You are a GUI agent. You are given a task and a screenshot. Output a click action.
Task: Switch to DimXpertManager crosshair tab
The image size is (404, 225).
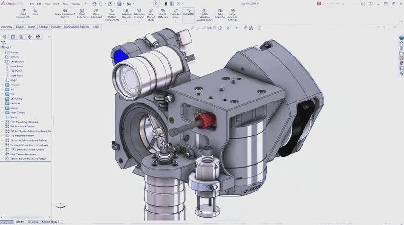point(30,37)
